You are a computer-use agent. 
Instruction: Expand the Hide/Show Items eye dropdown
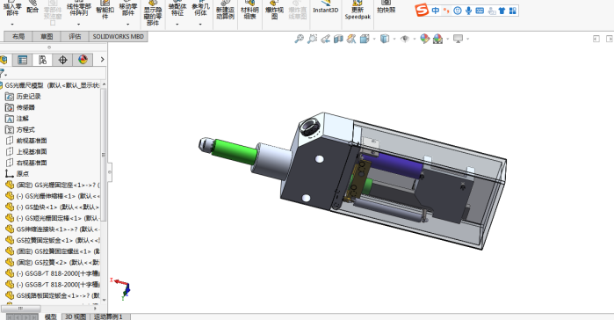(x=415, y=39)
